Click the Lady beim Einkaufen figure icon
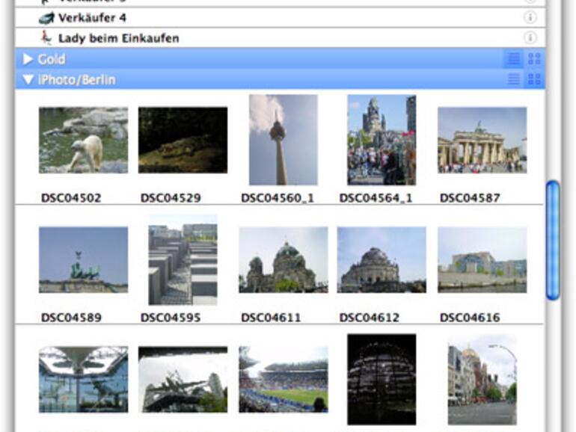Screen dimensions: 576x432 46,37
